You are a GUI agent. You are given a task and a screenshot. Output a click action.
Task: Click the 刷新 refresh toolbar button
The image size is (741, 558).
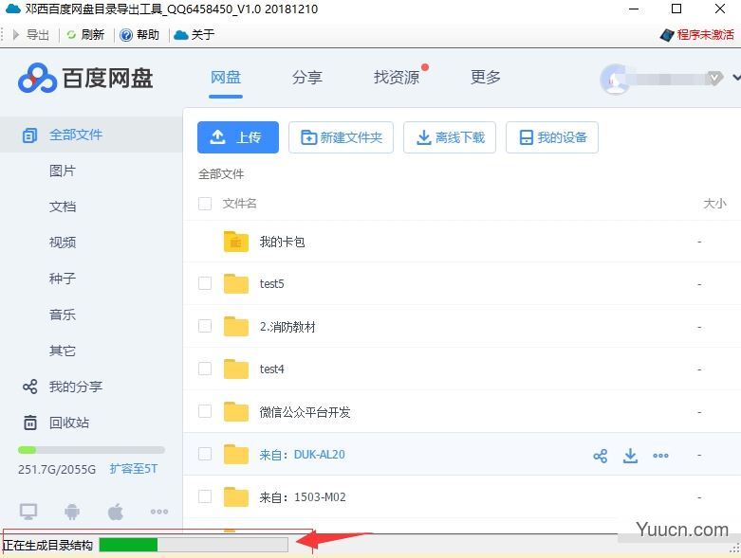click(86, 34)
